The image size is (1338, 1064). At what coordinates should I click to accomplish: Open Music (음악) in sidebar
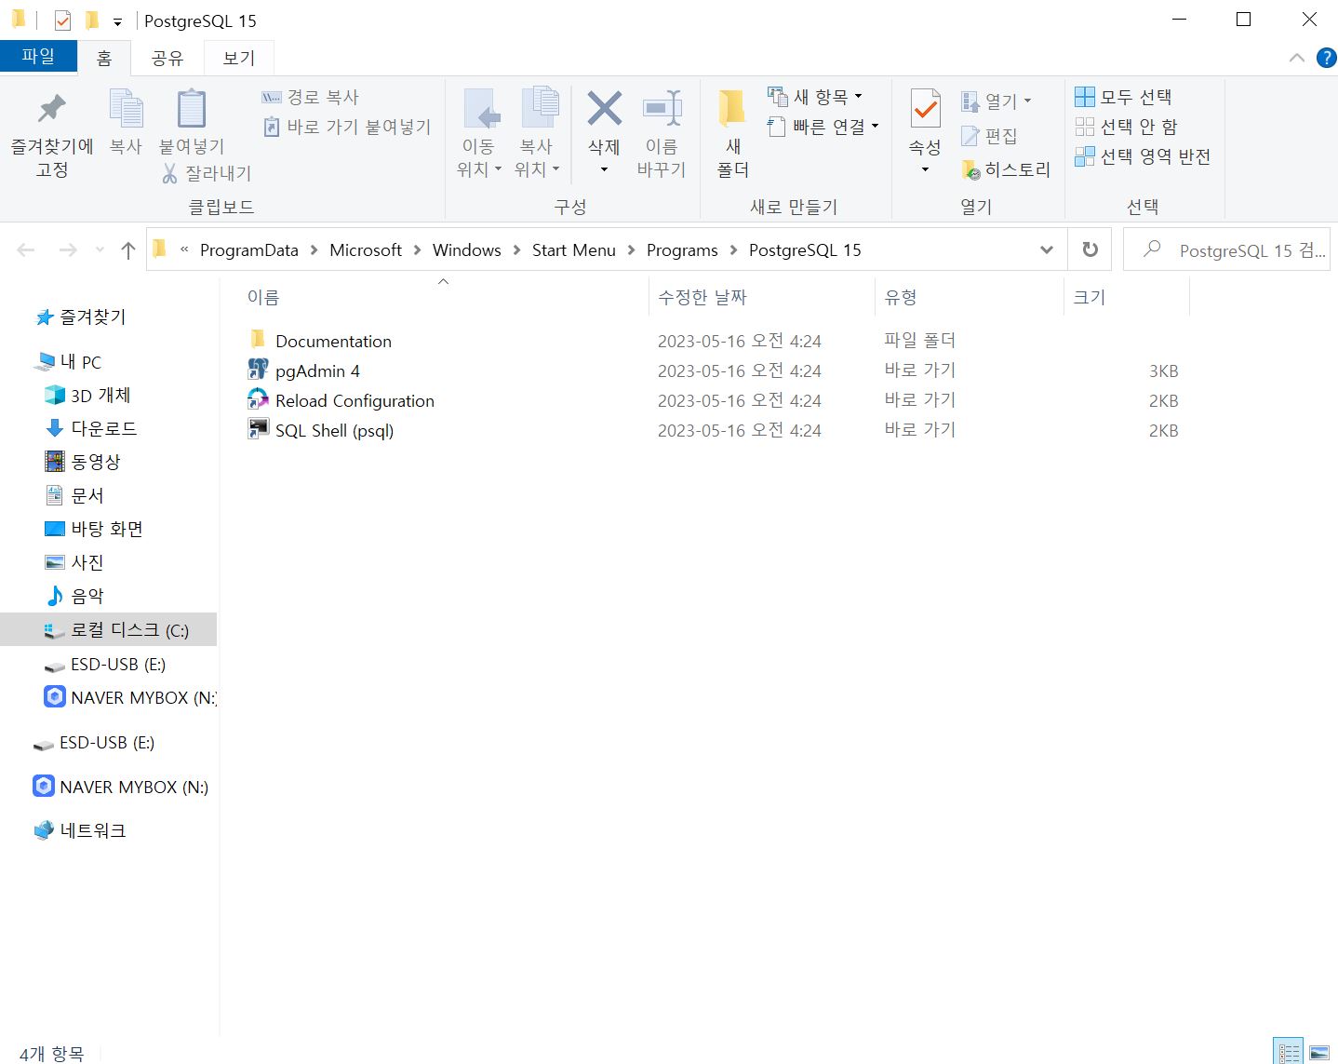[74, 596]
